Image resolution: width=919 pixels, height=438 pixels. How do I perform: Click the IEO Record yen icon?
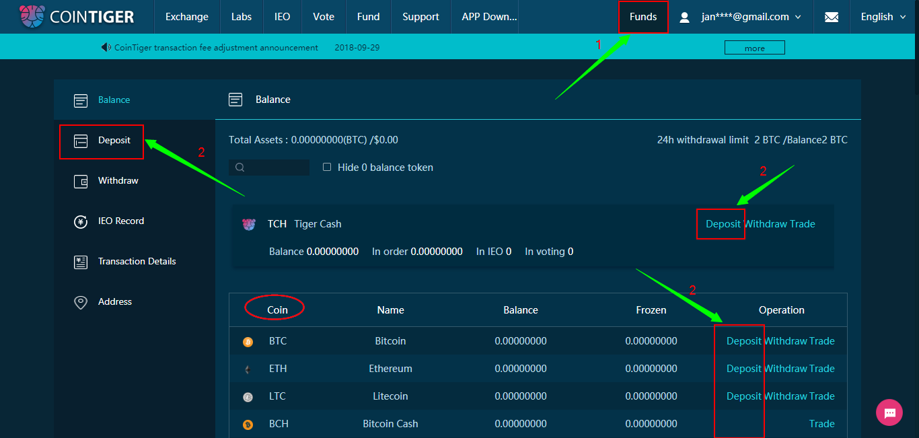point(81,221)
